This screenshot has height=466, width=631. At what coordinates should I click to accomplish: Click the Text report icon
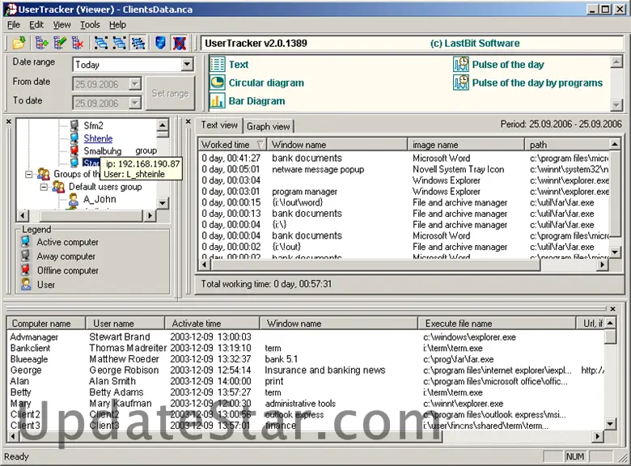218,65
